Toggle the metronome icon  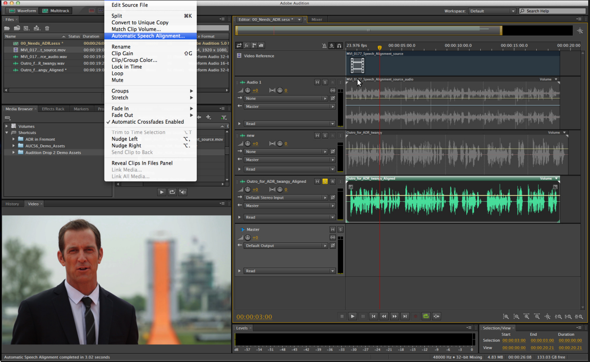pos(325,46)
